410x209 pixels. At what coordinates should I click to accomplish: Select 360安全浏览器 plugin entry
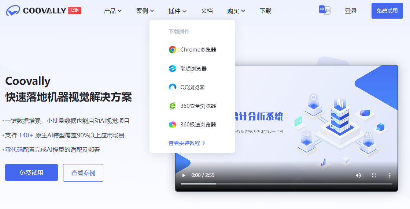[192, 106]
